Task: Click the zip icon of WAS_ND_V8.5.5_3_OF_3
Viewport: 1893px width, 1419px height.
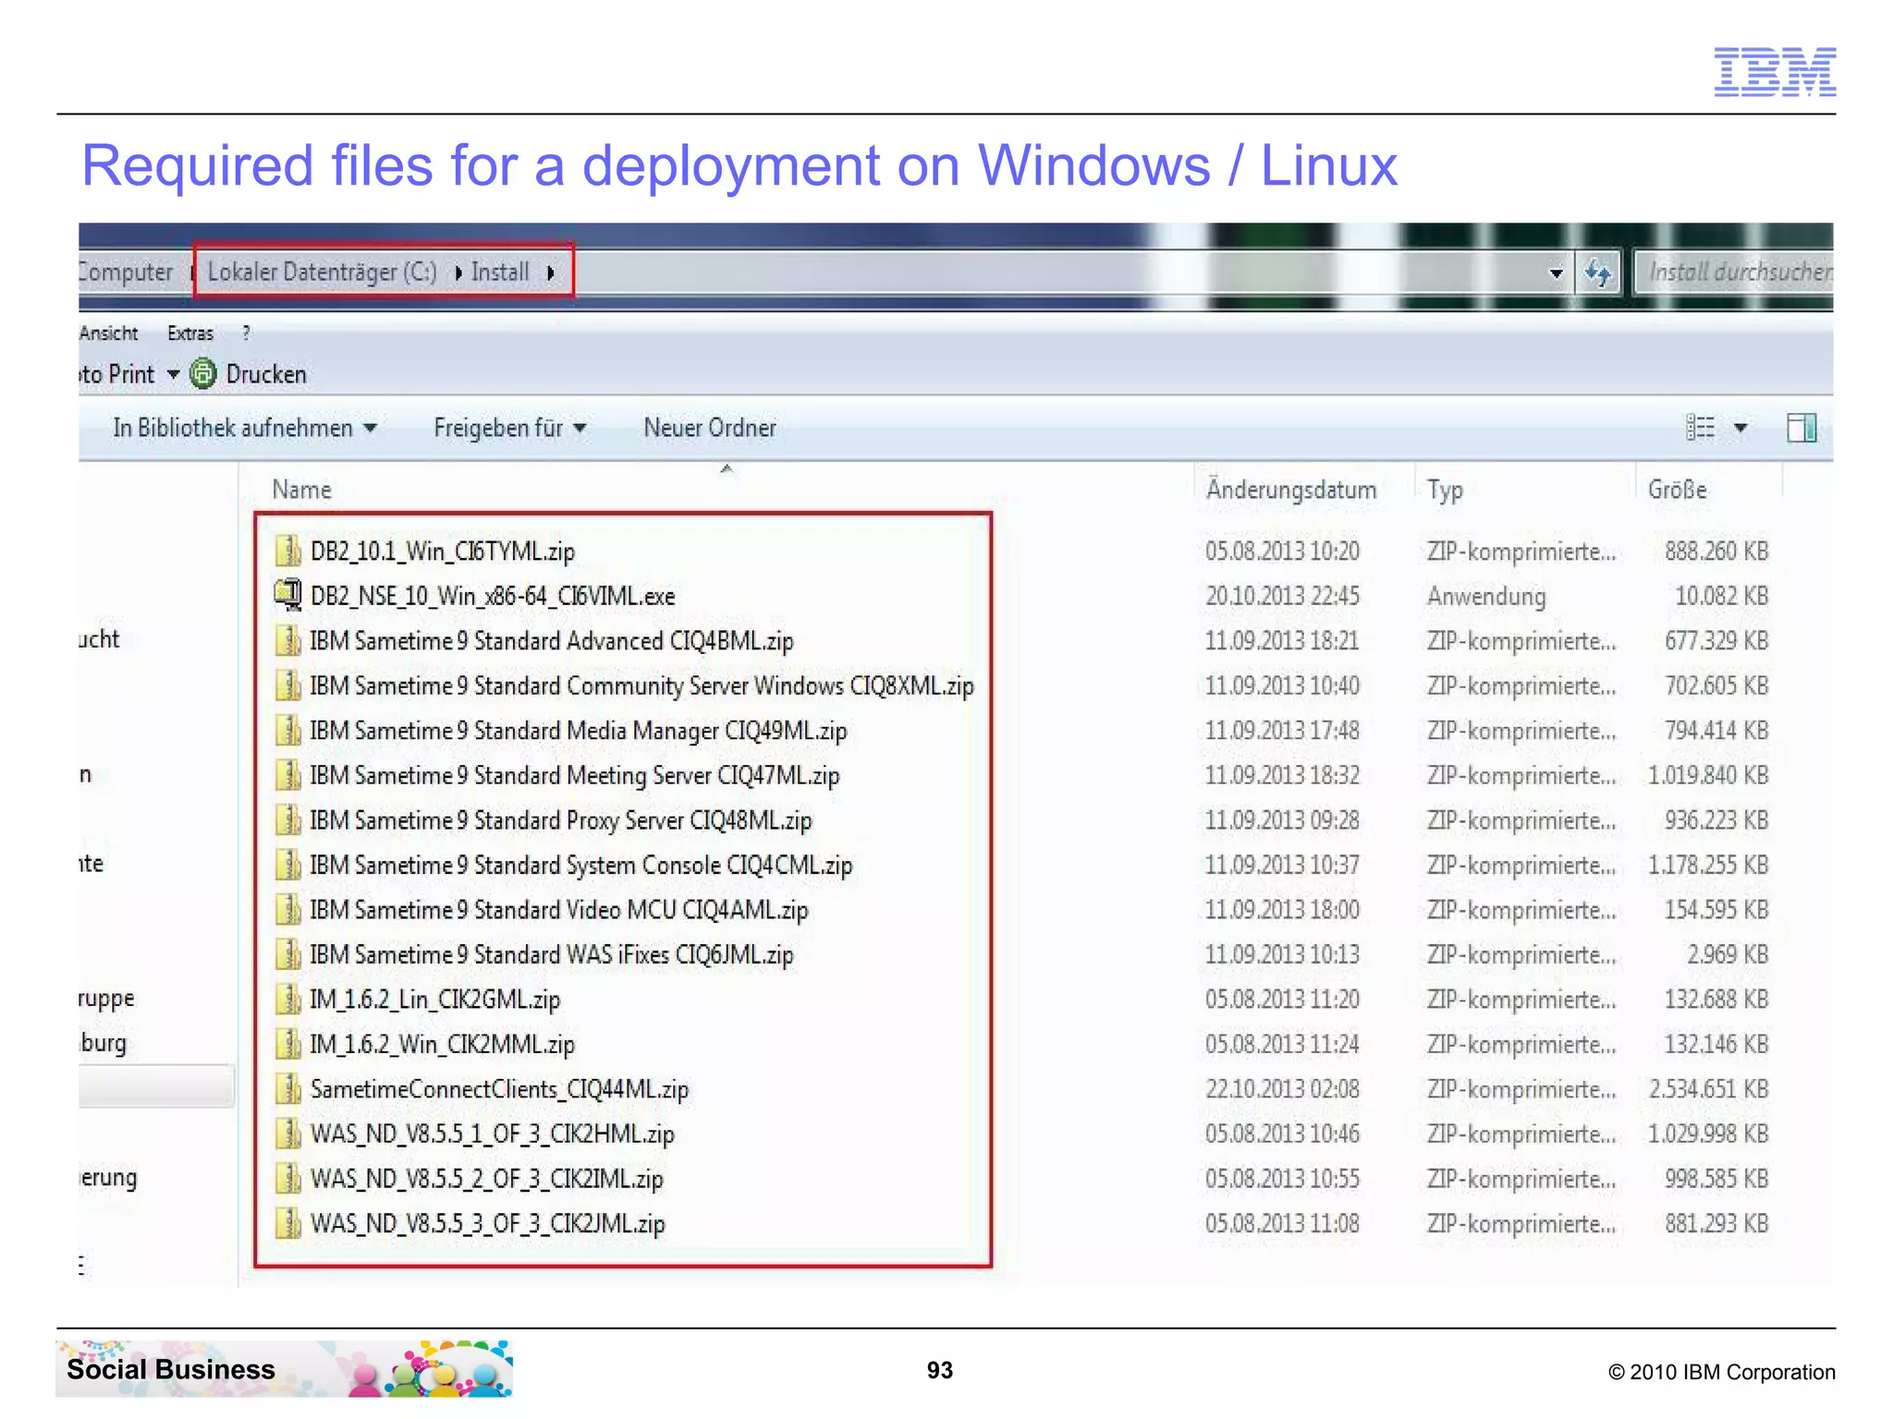Action: (x=288, y=1223)
